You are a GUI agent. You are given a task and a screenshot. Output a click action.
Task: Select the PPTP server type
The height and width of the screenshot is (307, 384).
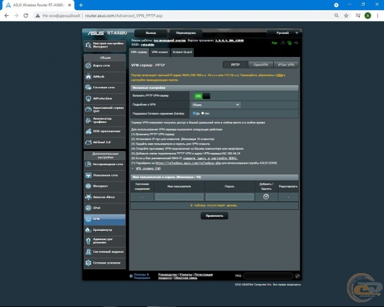click(x=236, y=65)
